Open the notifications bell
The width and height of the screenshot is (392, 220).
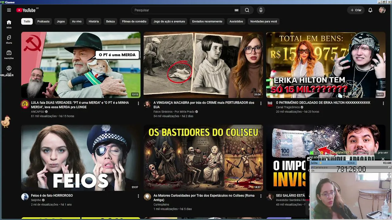click(x=370, y=10)
